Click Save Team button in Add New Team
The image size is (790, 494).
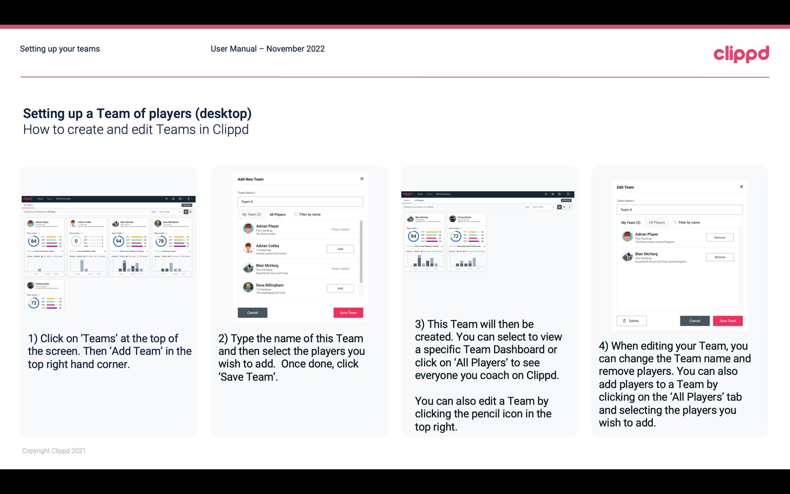pos(348,312)
